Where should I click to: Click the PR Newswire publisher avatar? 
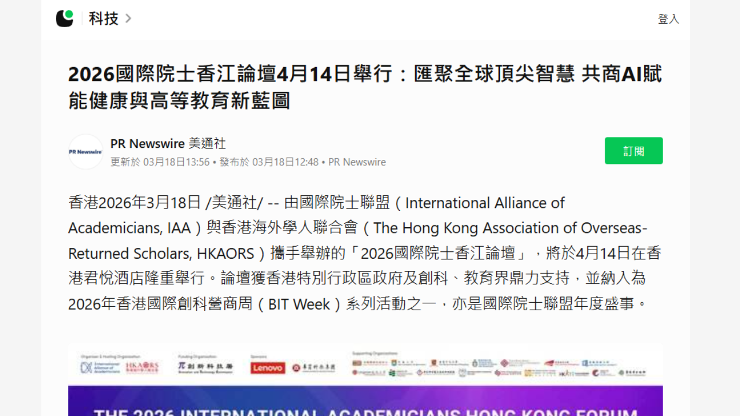pyautogui.click(x=86, y=151)
